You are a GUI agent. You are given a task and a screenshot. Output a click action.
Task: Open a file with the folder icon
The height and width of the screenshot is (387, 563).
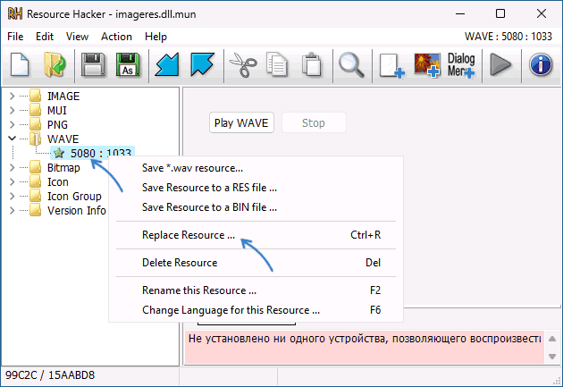(55, 65)
